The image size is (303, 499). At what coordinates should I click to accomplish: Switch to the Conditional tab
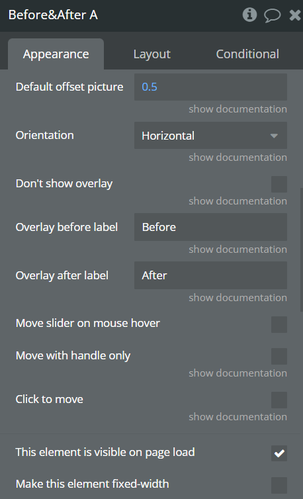(247, 54)
